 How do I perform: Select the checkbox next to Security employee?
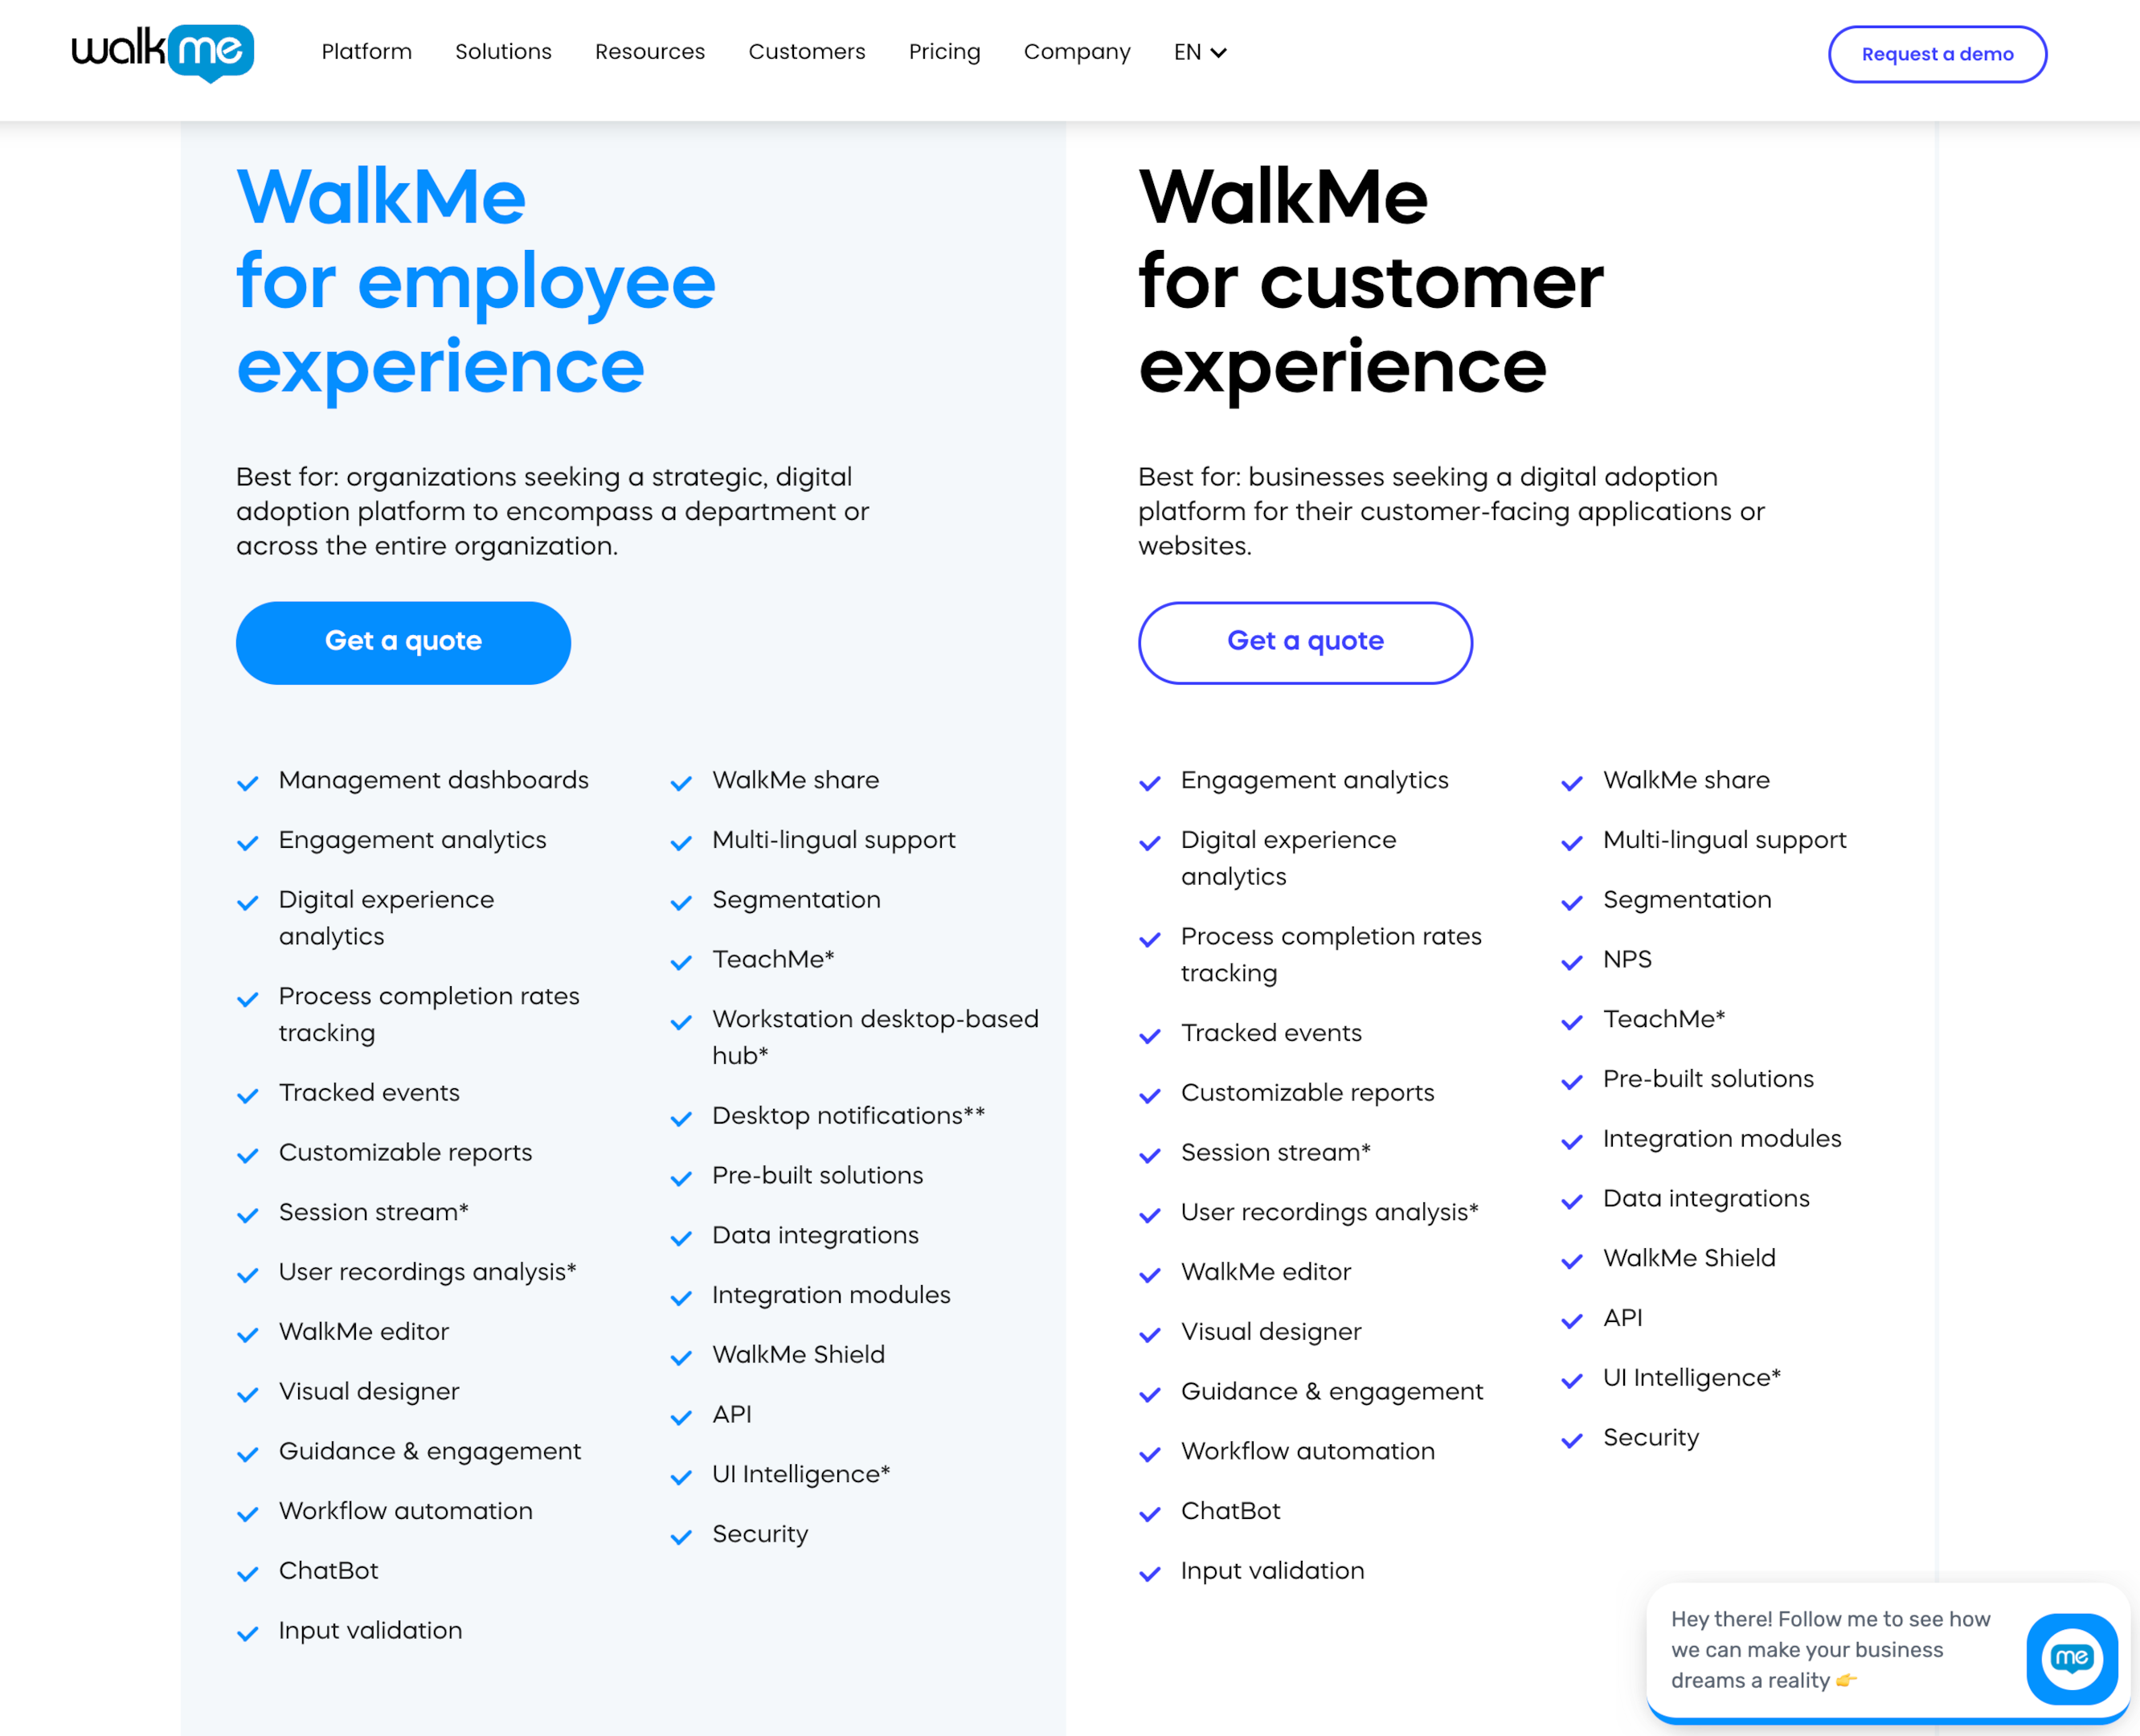click(681, 1534)
